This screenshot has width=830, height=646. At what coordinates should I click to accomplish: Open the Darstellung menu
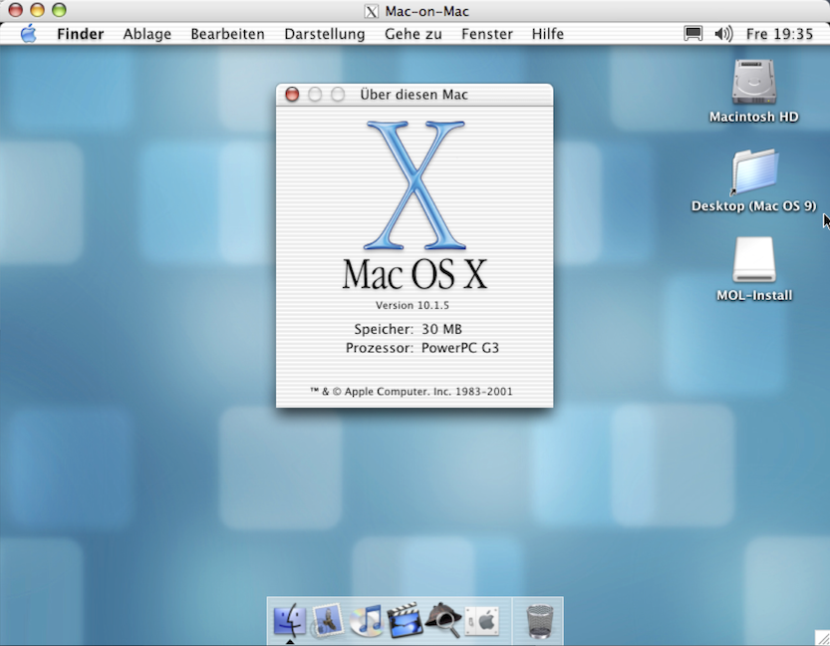(x=325, y=35)
